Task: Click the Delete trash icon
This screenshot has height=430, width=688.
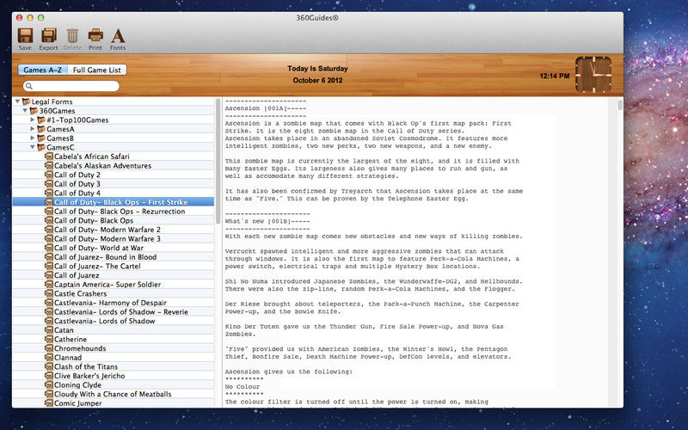Action: pyautogui.click(x=72, y=36)
